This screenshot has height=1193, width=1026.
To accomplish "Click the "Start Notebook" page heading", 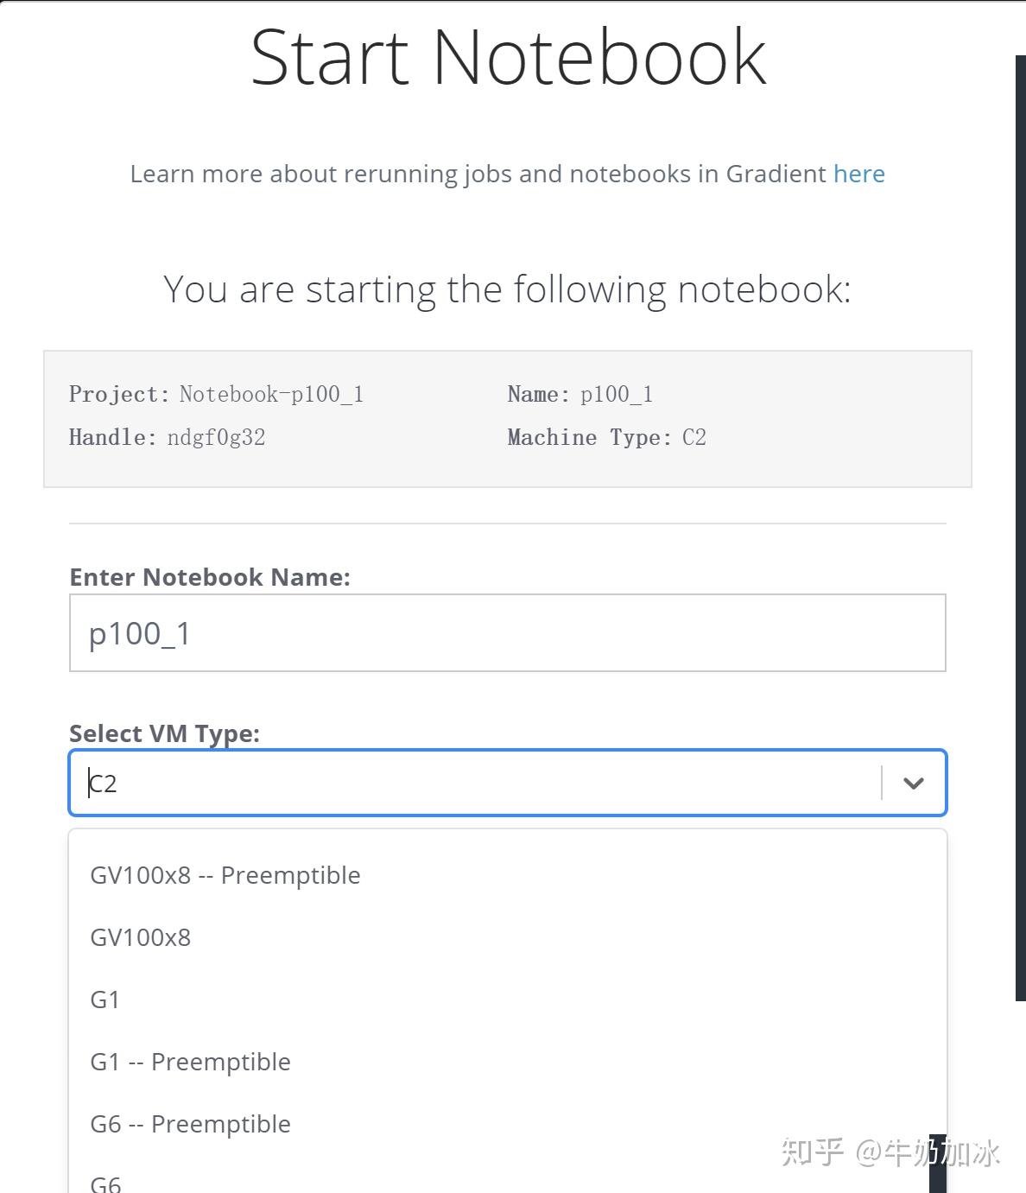I will 508,57.
